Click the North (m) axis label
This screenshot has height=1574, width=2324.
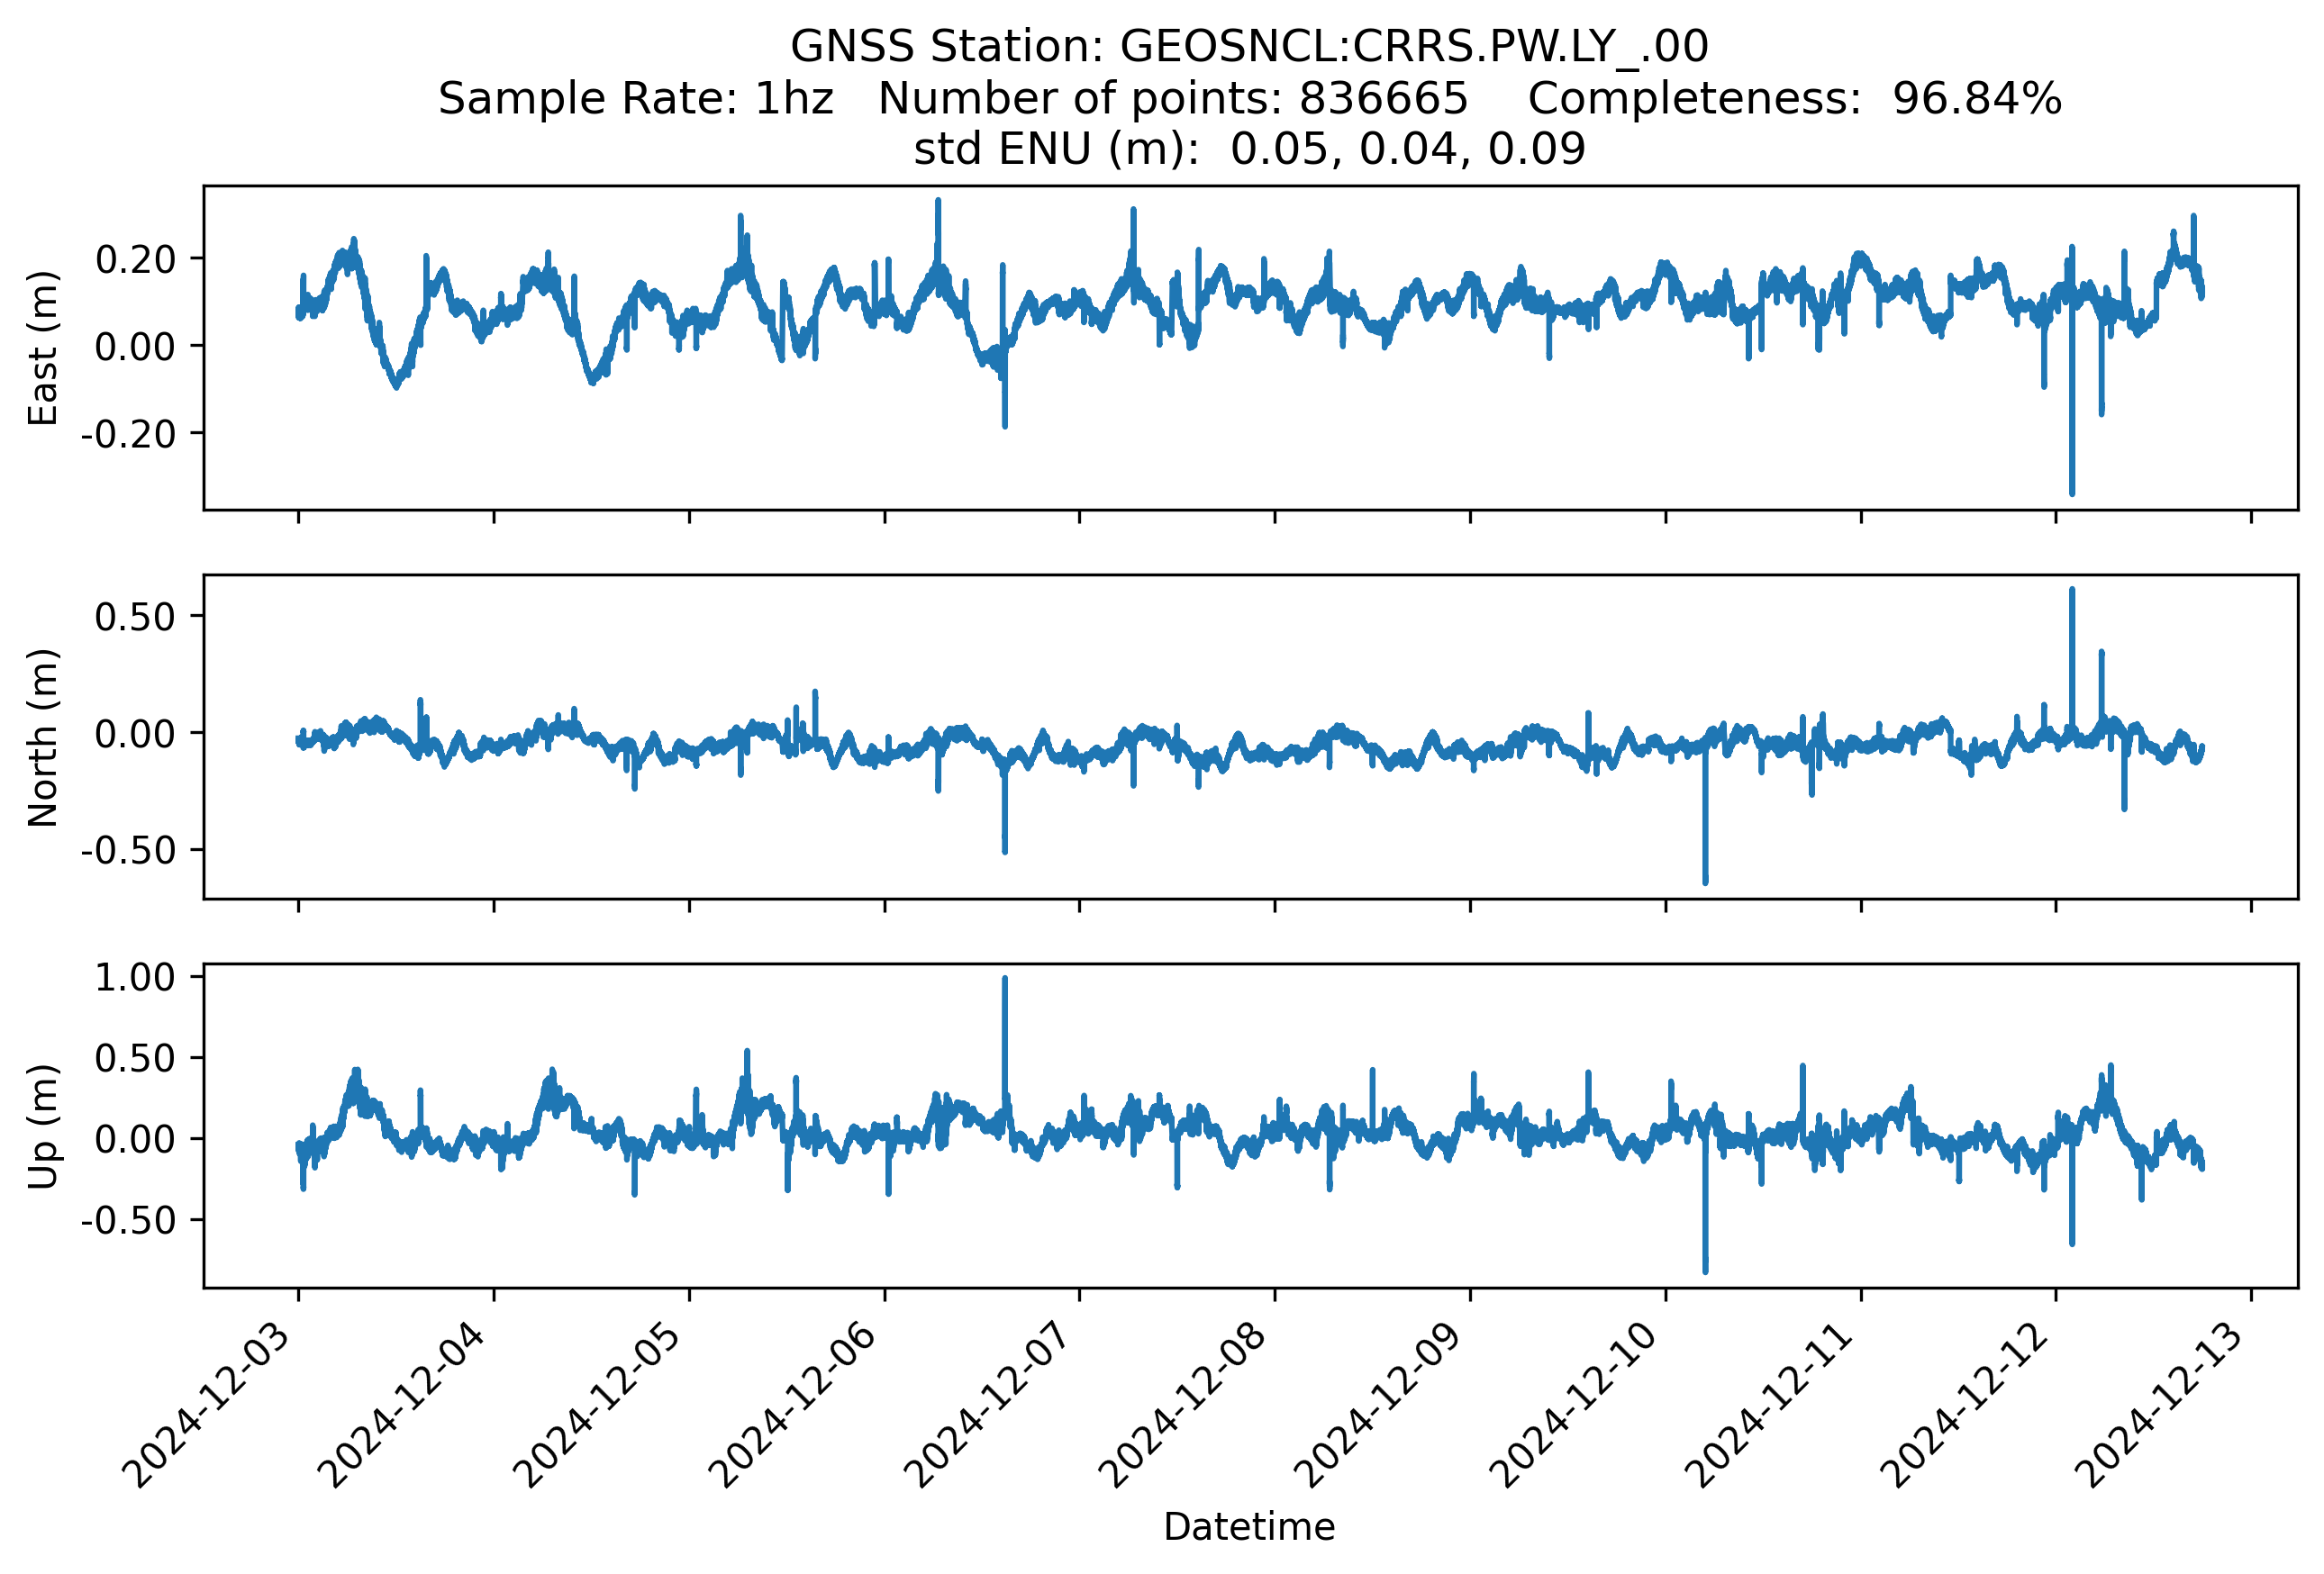[43, 737]
